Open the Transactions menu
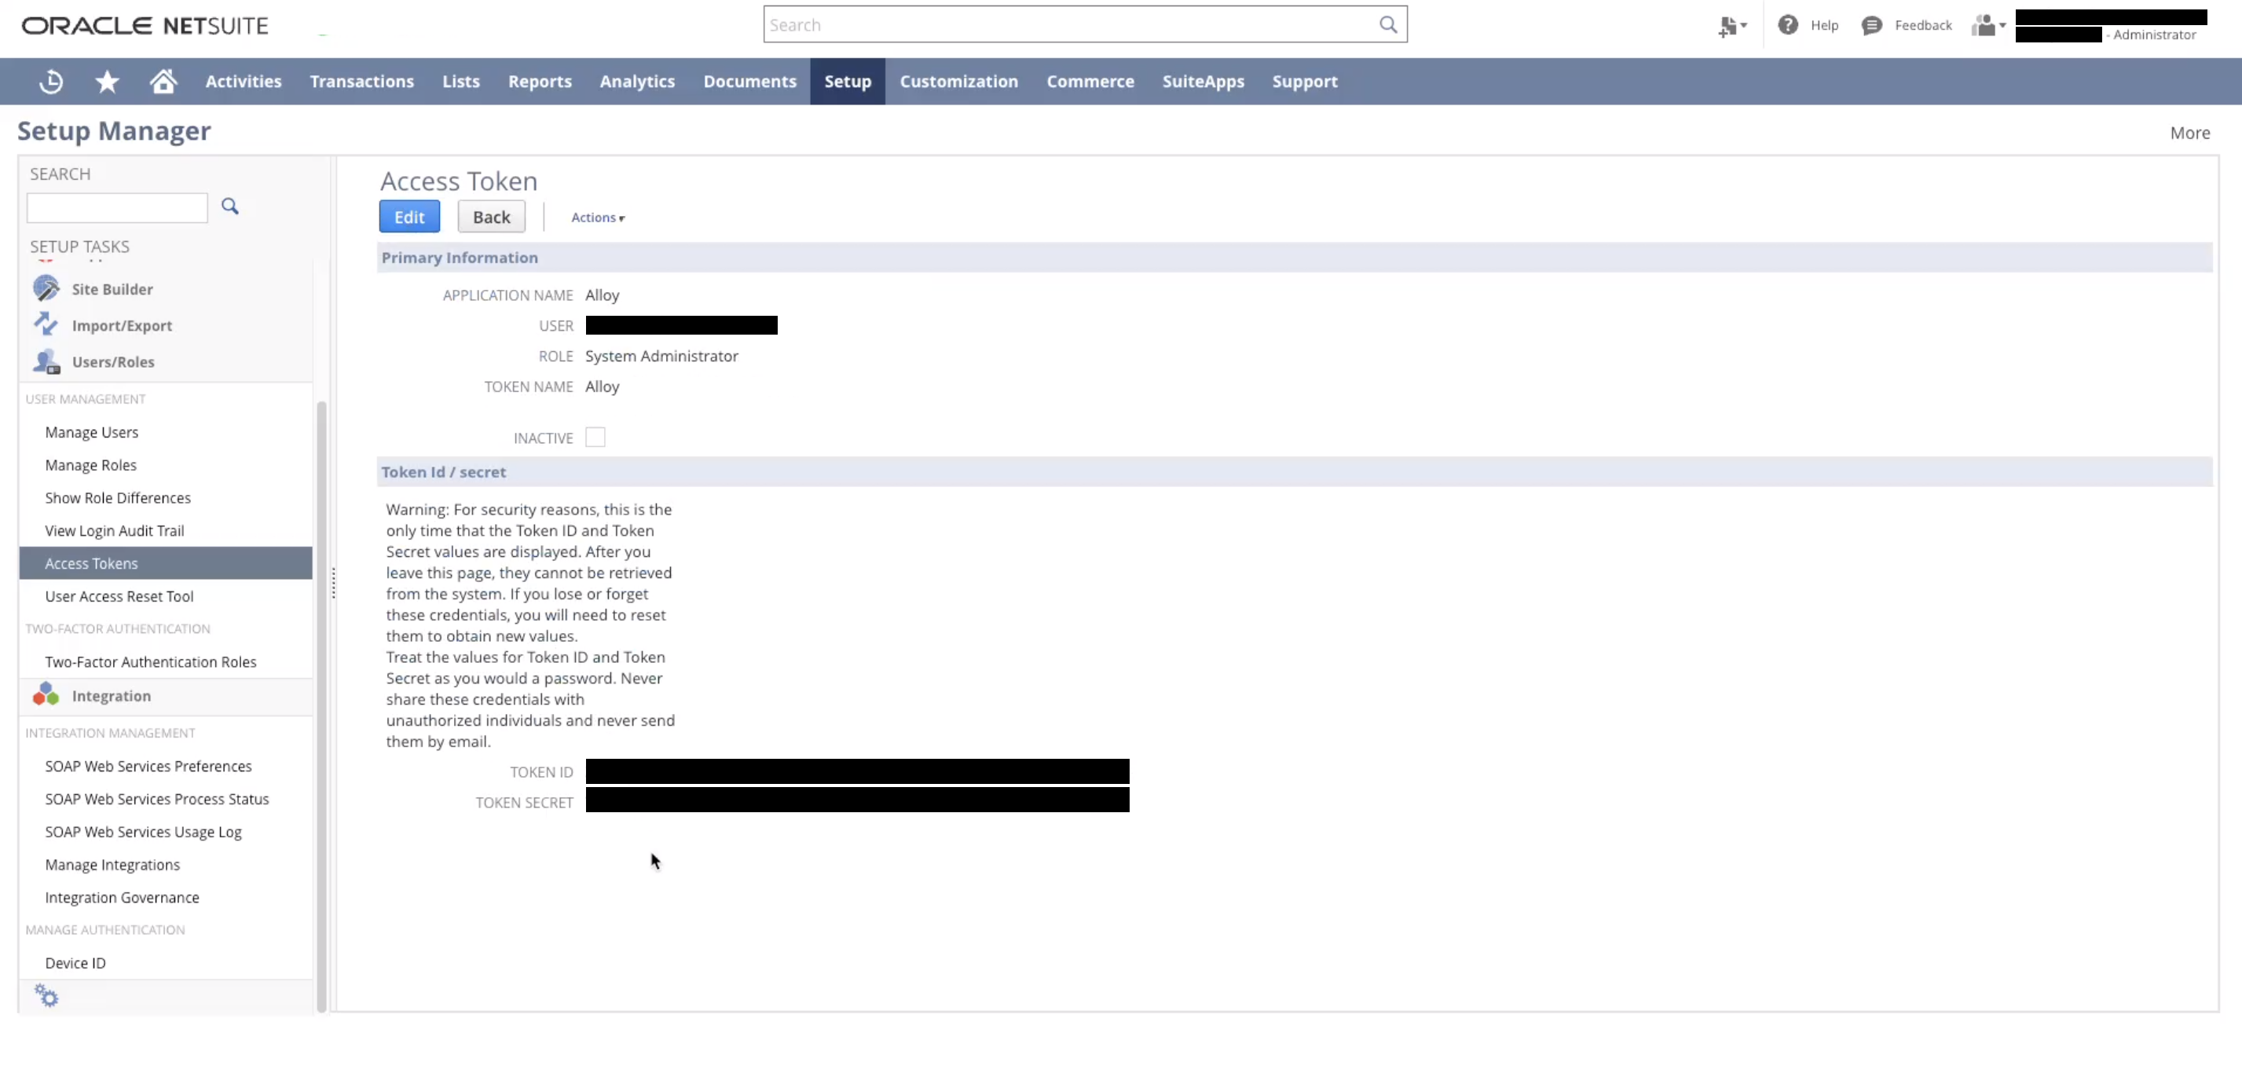Viewport: 2242px width, 1073px height. click(361, 82)
